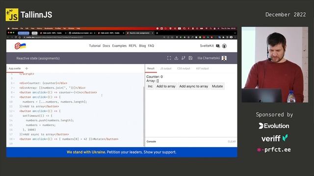
Task: Open a new browser tab with plus
Action: point(157,33)
